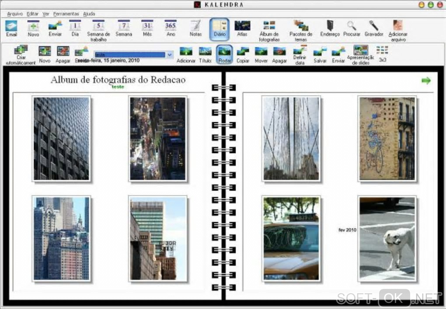
Task: Click the teste album name field
Action: tap(130, 55)
